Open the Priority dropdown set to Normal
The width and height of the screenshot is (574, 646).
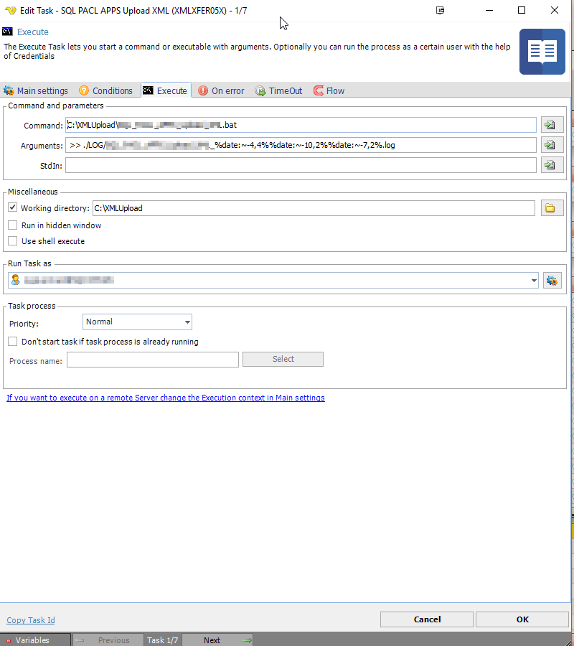tap(187, 322)
